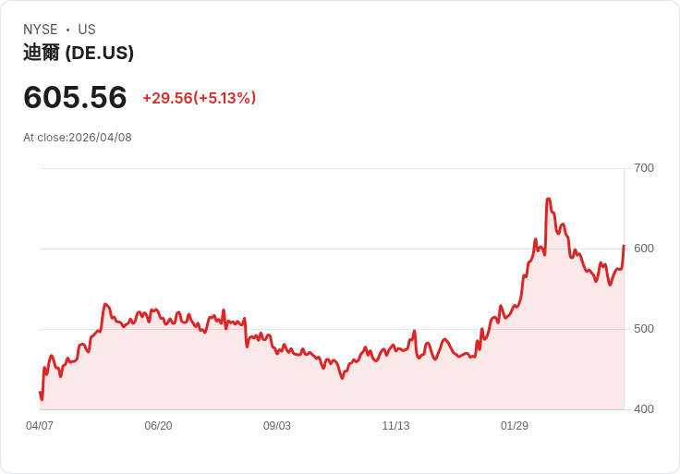Click the 600 price axis label

pyautogui.click(x=644, y=249)
